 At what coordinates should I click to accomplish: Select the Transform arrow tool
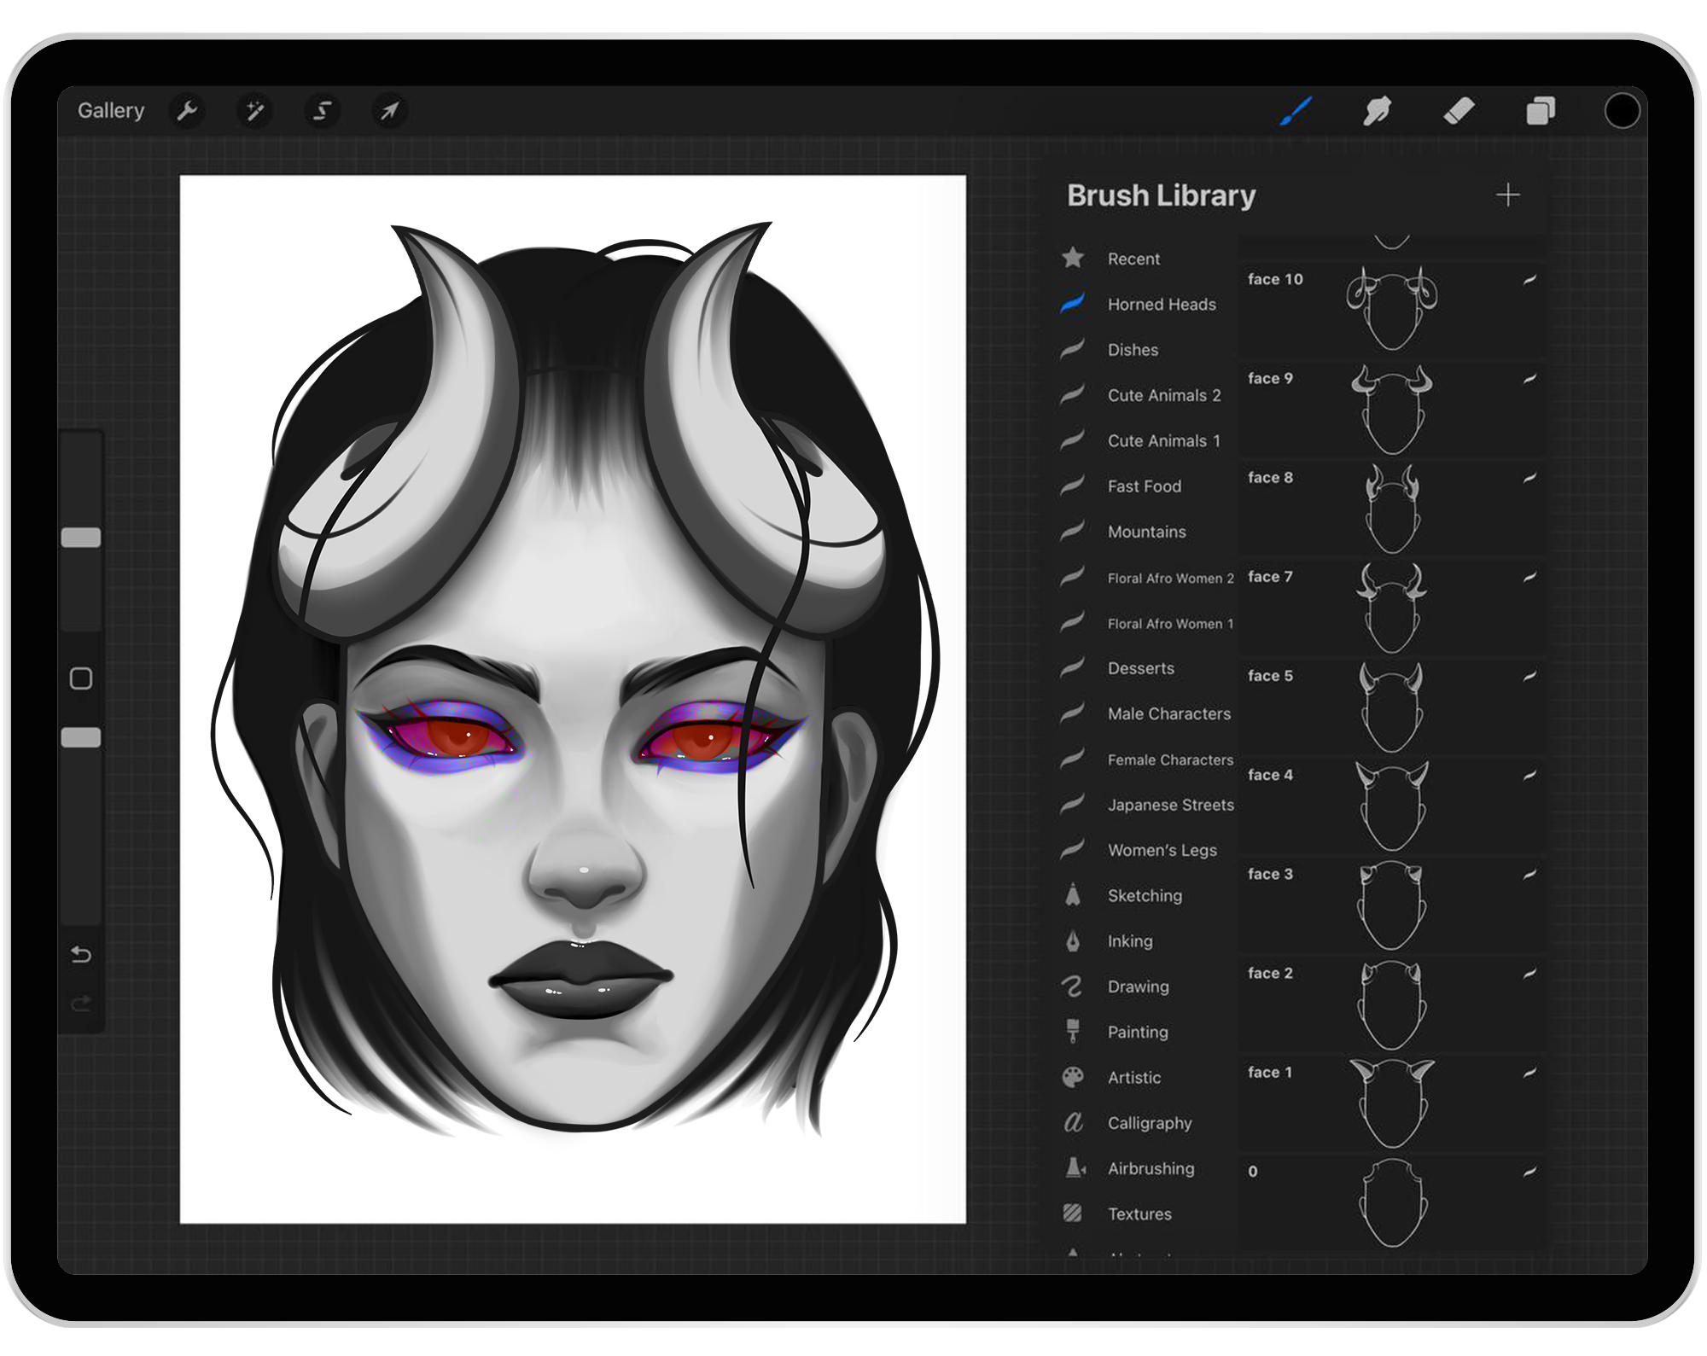coord(388,110)
